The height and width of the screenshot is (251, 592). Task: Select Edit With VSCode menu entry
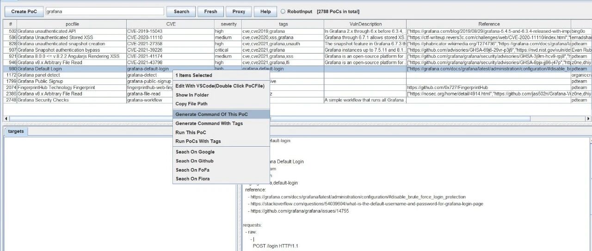(221, 86)
